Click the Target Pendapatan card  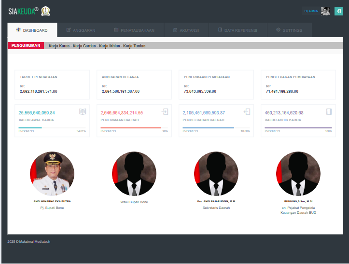click(x=52, y=84)
